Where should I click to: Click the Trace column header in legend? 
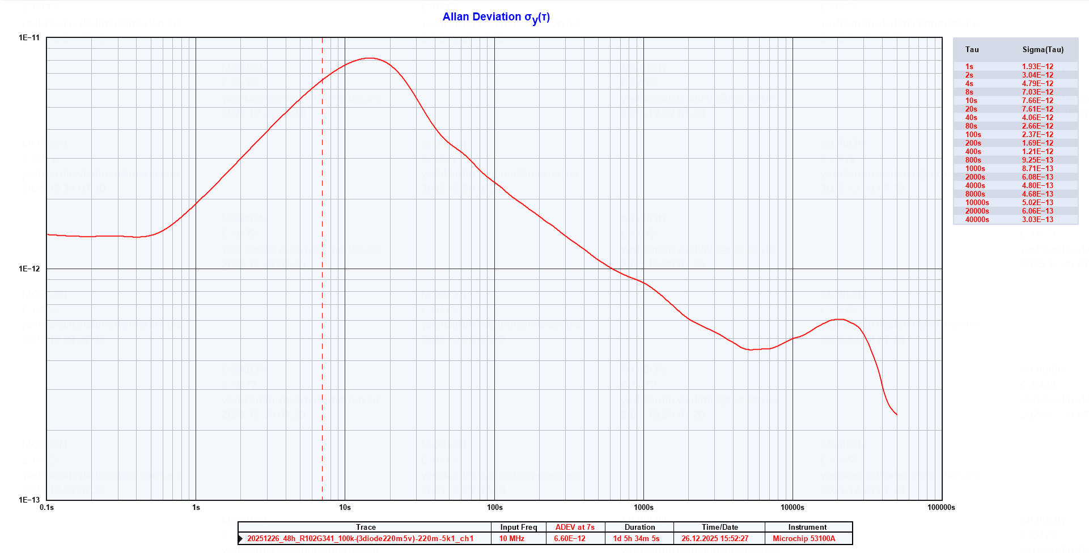coord(366,527)
